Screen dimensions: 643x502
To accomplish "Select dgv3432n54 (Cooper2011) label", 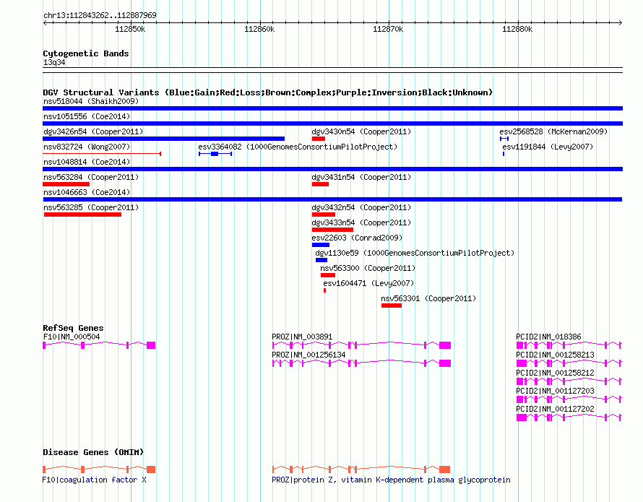I will pos(361,207).
